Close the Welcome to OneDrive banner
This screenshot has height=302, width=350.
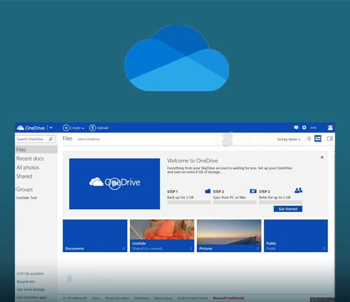pos(322,157)
